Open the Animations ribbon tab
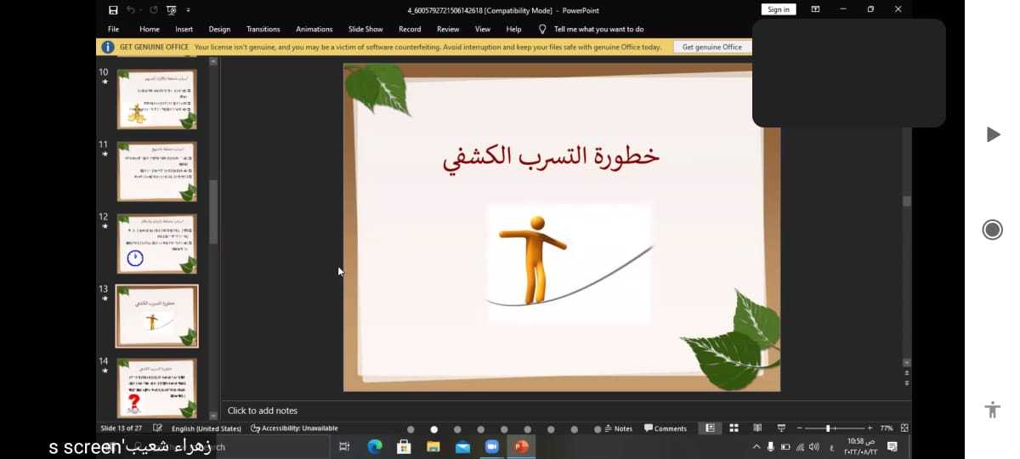1020x459 pixels. coord(314,29)
